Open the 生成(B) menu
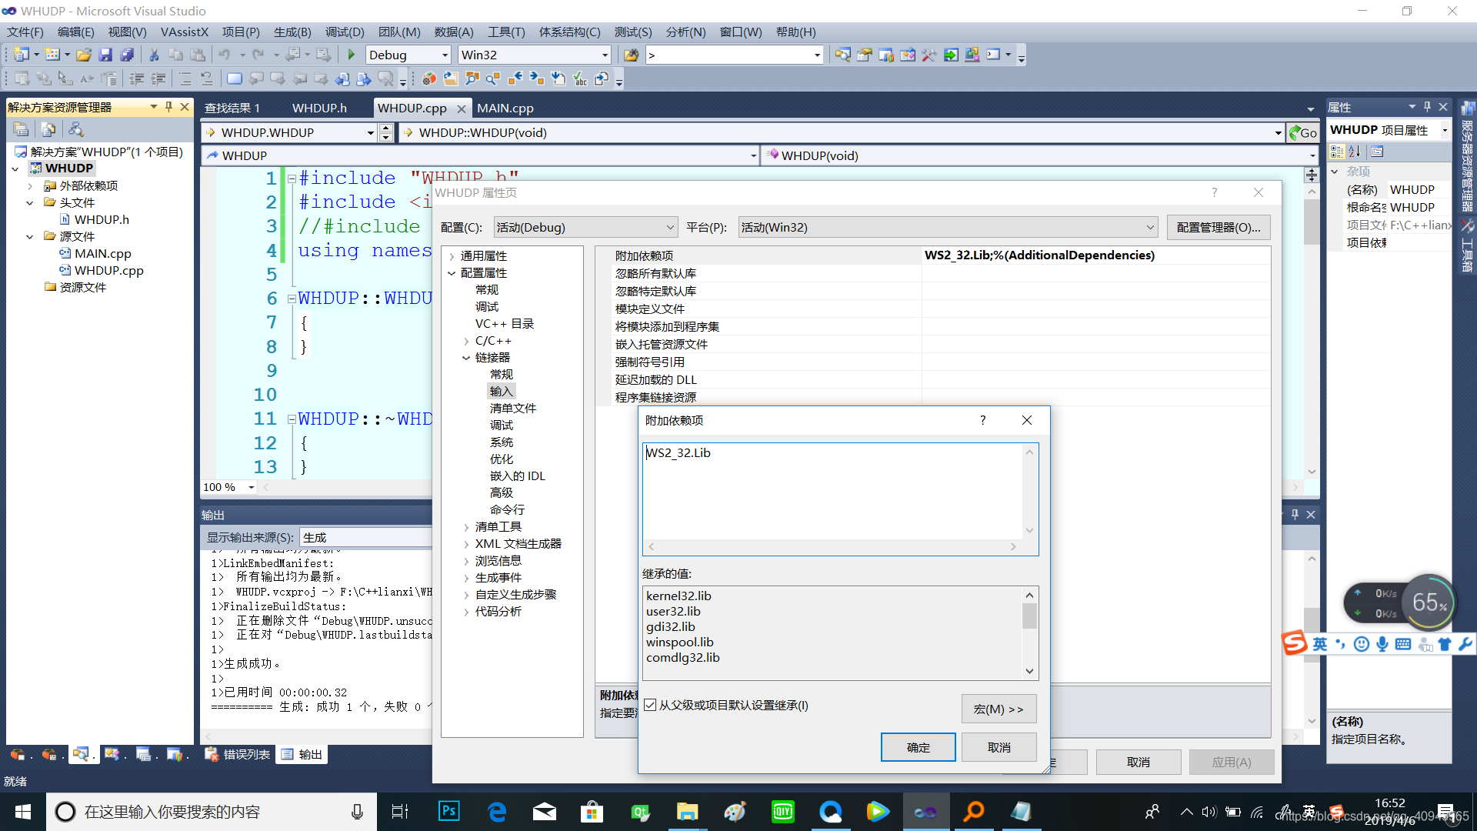Viewport: 1477px width, 831px height. point(292,32)
